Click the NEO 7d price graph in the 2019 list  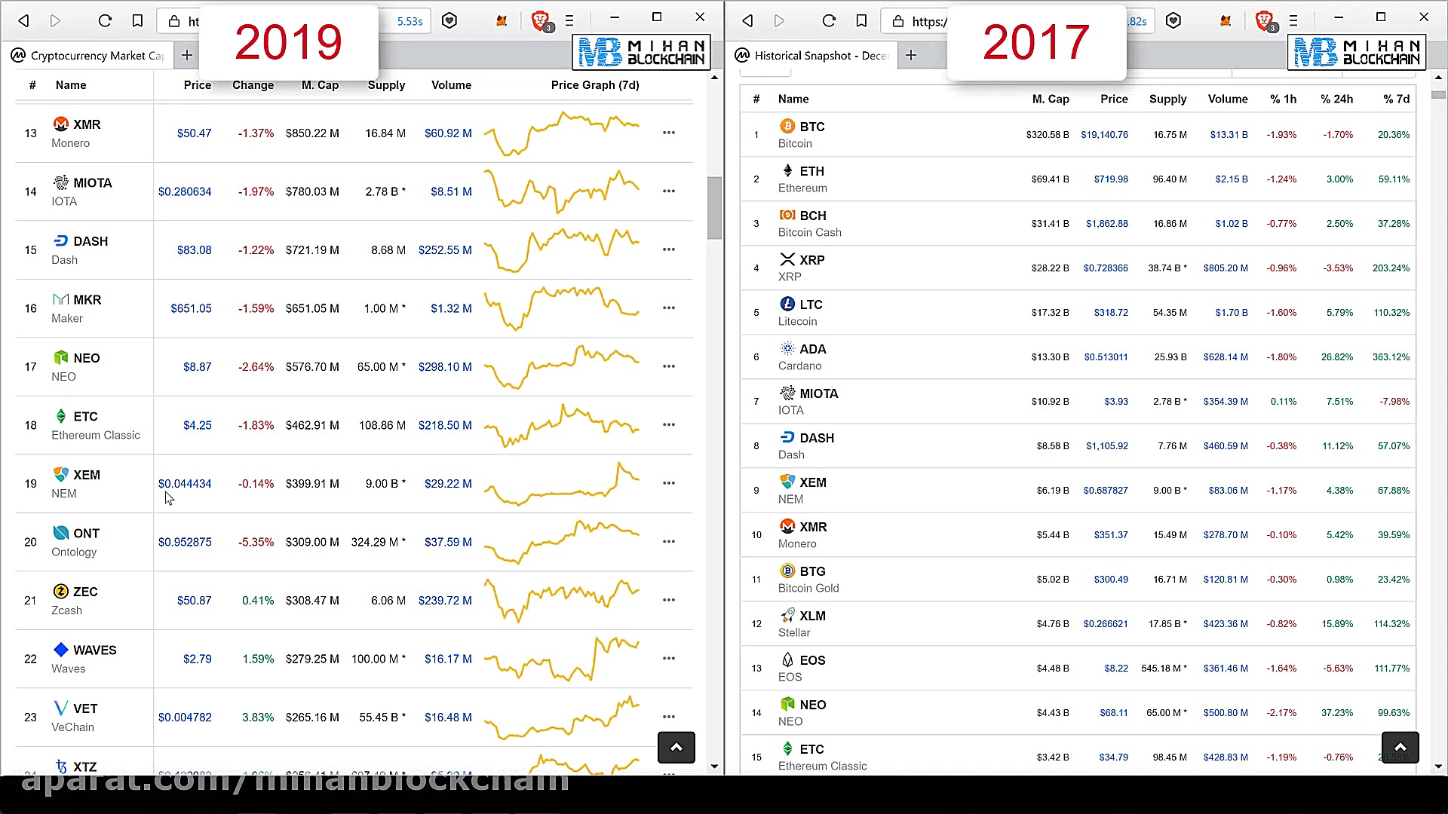561,366
